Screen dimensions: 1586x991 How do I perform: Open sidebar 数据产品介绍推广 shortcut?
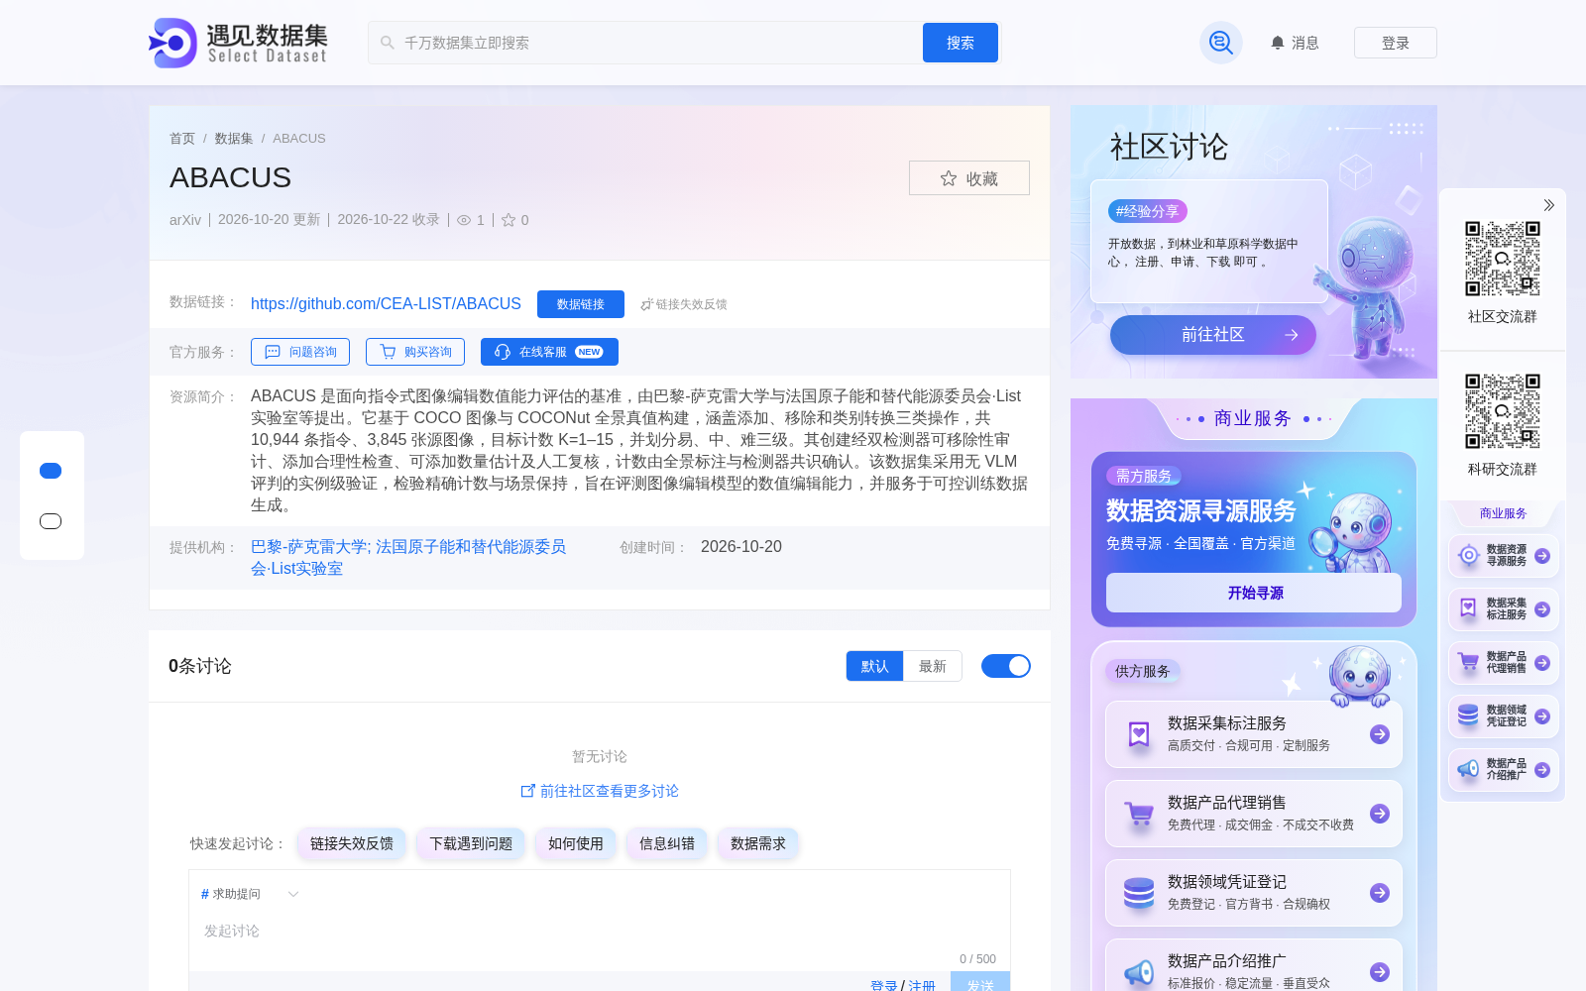coord(1504,770)
